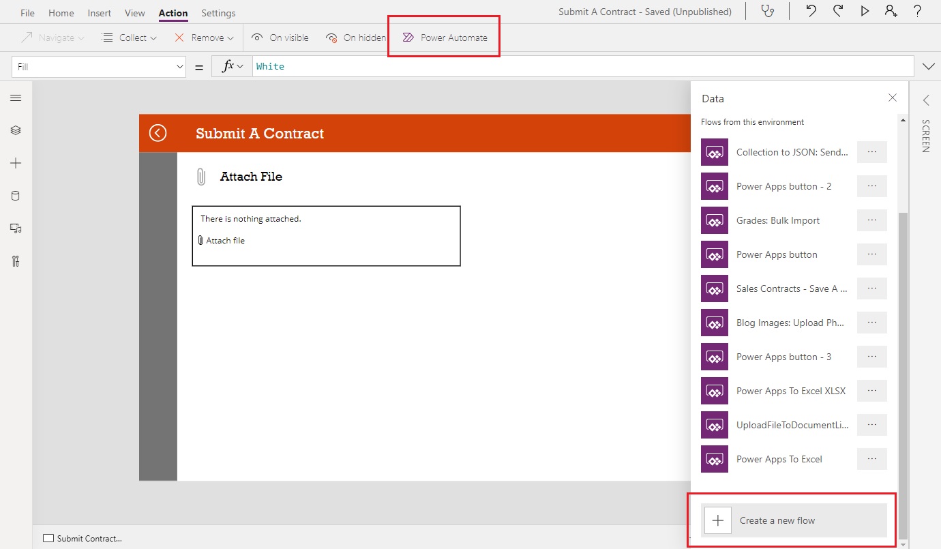Open the Data sources cylinder icon

pos(16,196)
